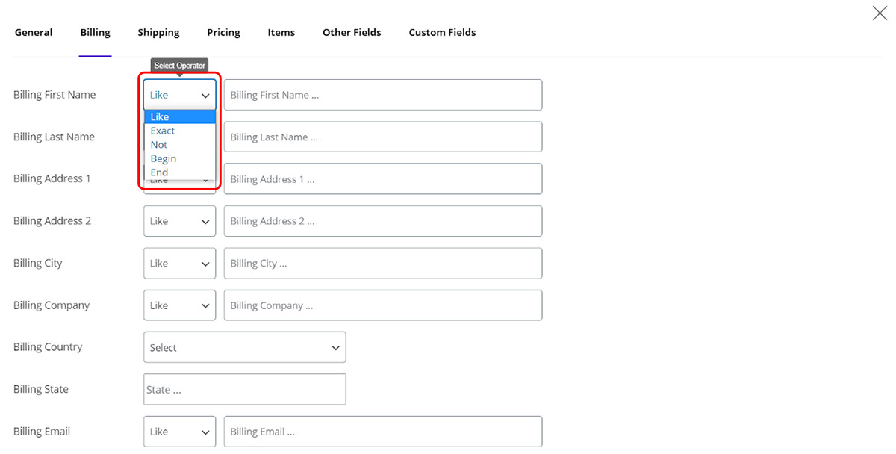The width and height of the screenshot is (896, 454).
Task: Click the Billing First Name text field
Action: pos(382,95)
